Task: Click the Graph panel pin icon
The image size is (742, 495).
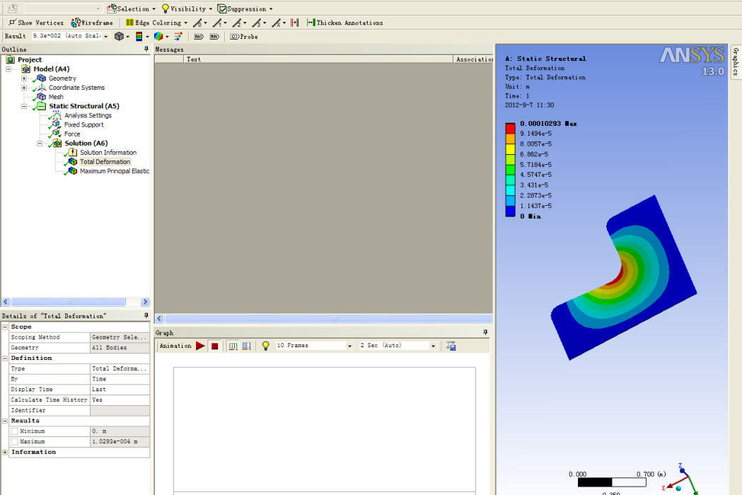Action: click(x=485, y=332)
